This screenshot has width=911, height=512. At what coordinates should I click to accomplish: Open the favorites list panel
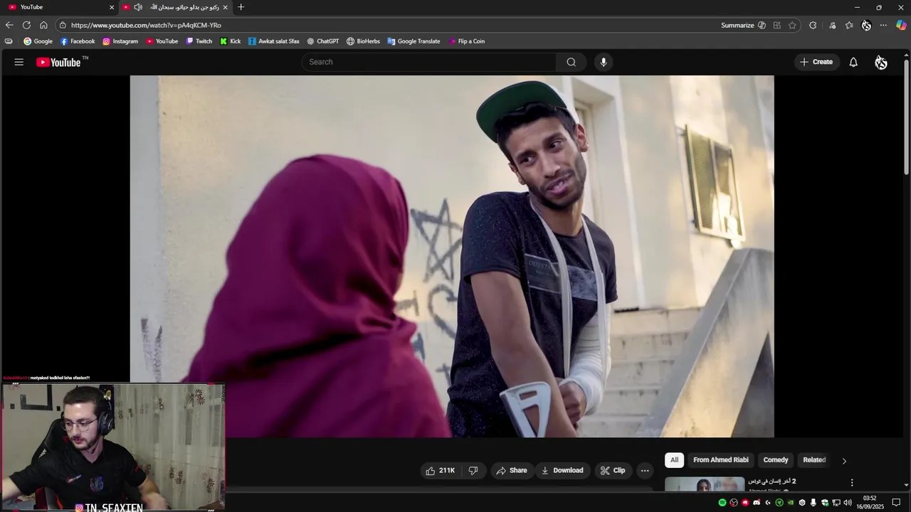(x=849, y=25)
